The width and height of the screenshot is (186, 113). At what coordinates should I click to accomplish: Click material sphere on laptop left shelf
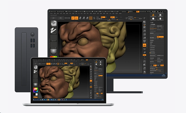coord(35,85)
